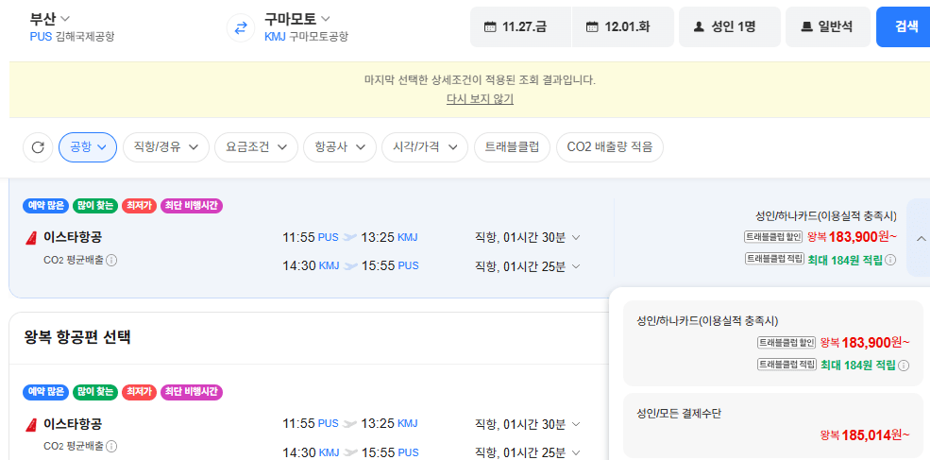Click 예약 많은 badge in top card

click(46, 206)
